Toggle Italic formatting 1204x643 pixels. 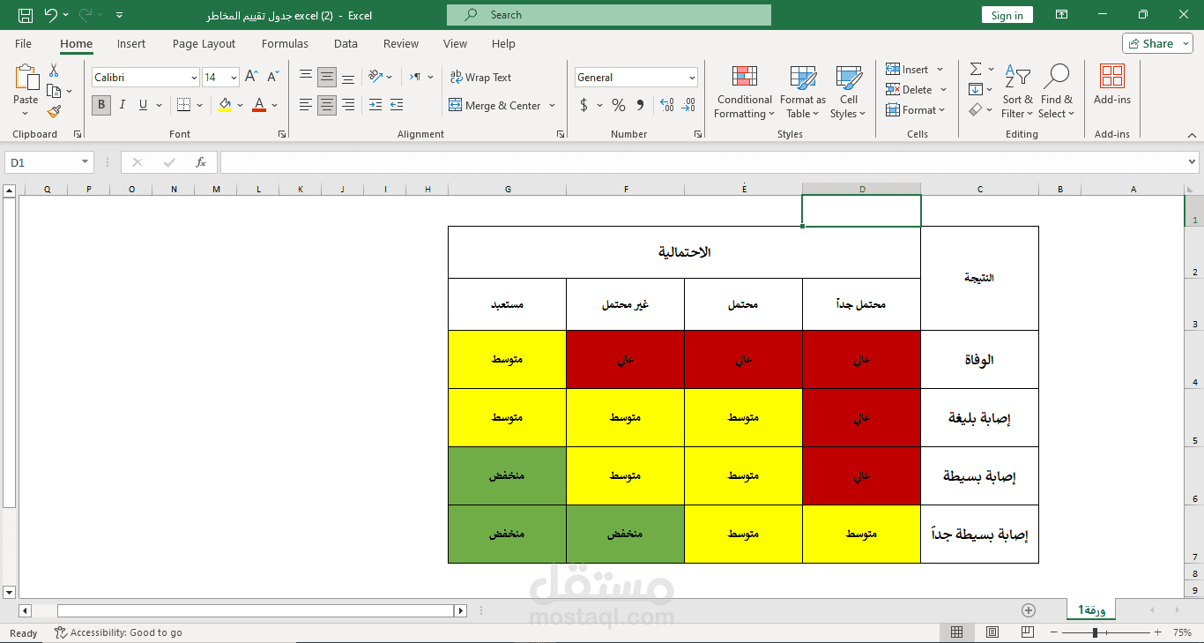pos(122,105)
